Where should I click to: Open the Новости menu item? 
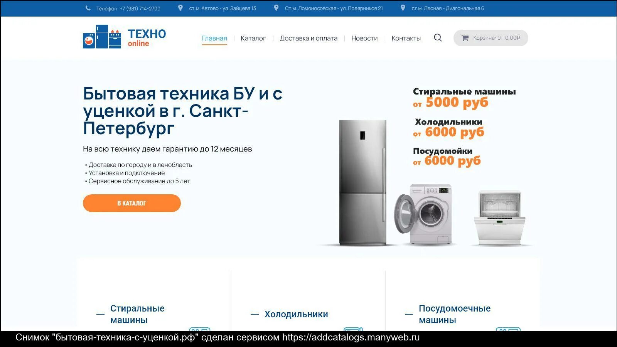click(x=364, y=38)
